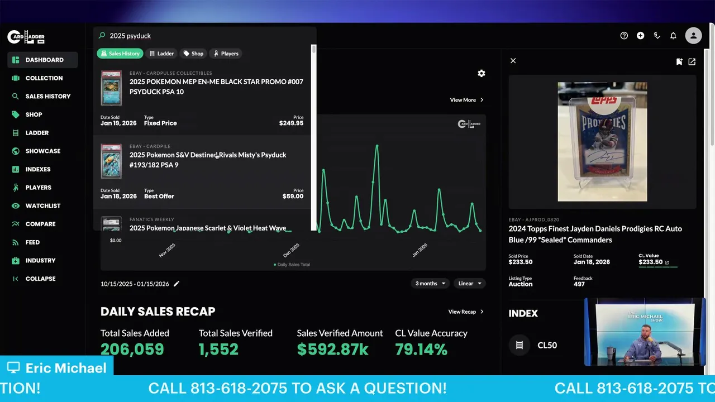Click Daily Sales Total legend
The image size is (715, 402).
[292, 265]
